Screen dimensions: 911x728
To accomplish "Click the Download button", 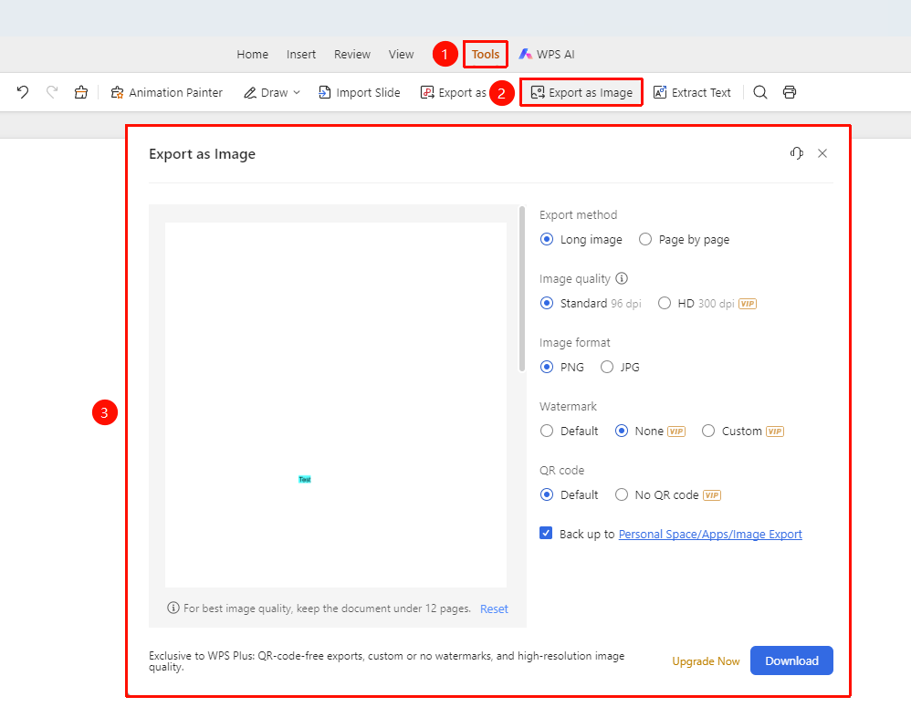I will pyautogui.click(x=791, y=660).
